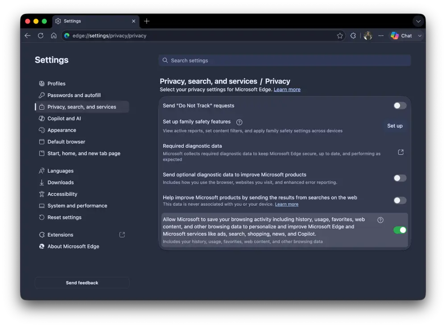Toggle Send optional diagnostic data switch
The image size is (446, 327).
400,178
